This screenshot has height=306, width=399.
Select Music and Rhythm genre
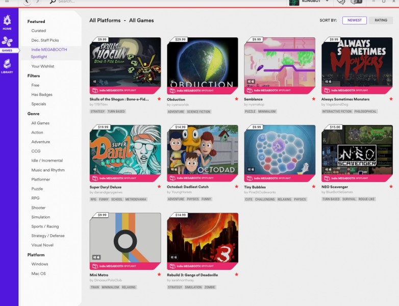48,170
